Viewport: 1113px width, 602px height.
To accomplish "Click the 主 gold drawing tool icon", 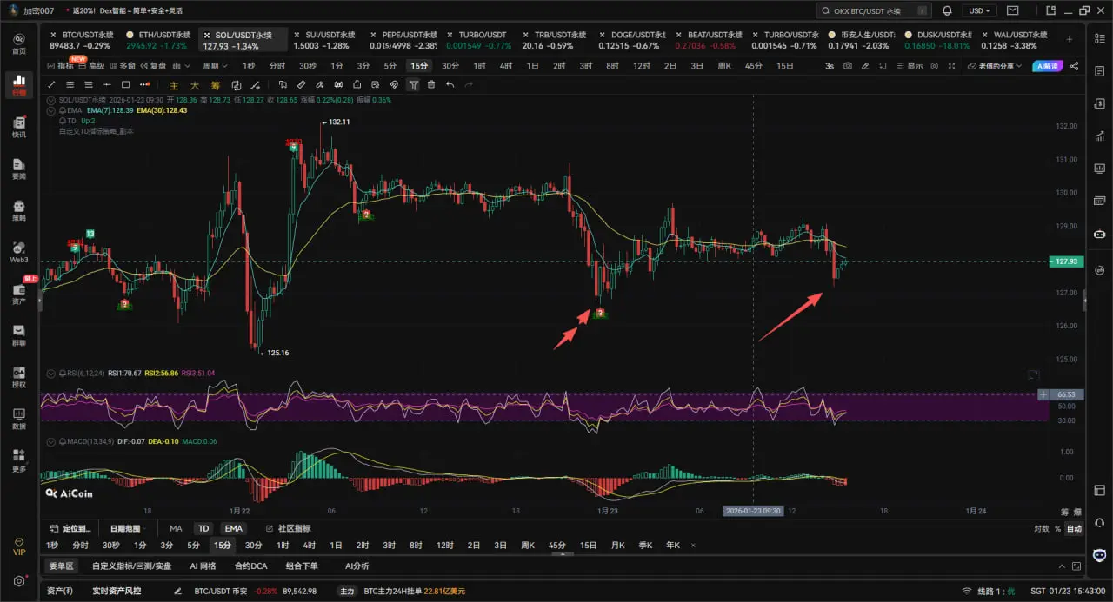I will (173, 85).
